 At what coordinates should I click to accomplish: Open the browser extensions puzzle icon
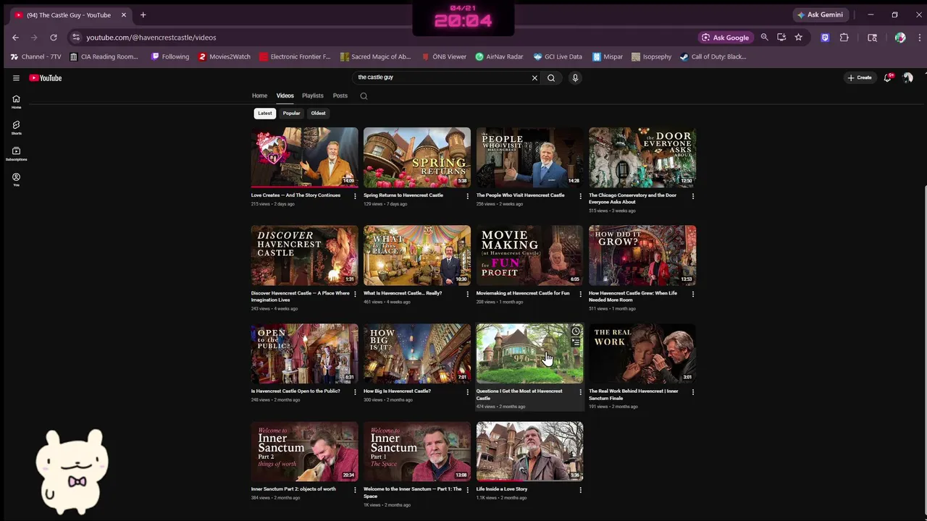coord(844,38)
